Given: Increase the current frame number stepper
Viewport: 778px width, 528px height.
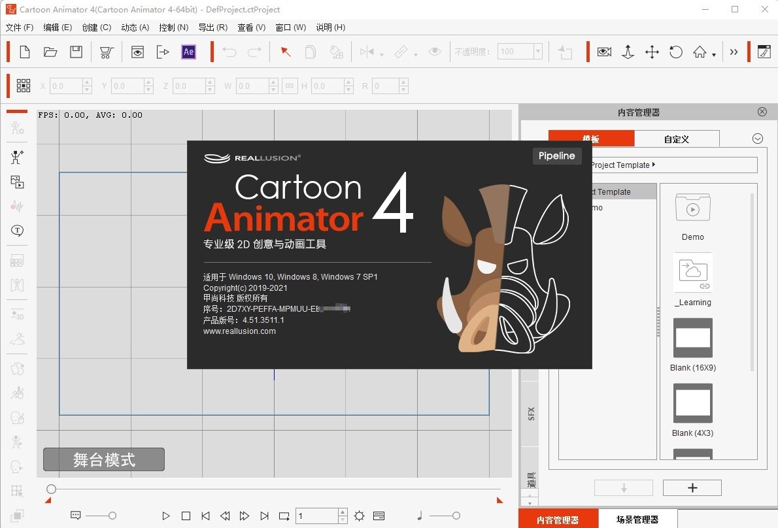Looking at the screenshot, I should point(343,512).
